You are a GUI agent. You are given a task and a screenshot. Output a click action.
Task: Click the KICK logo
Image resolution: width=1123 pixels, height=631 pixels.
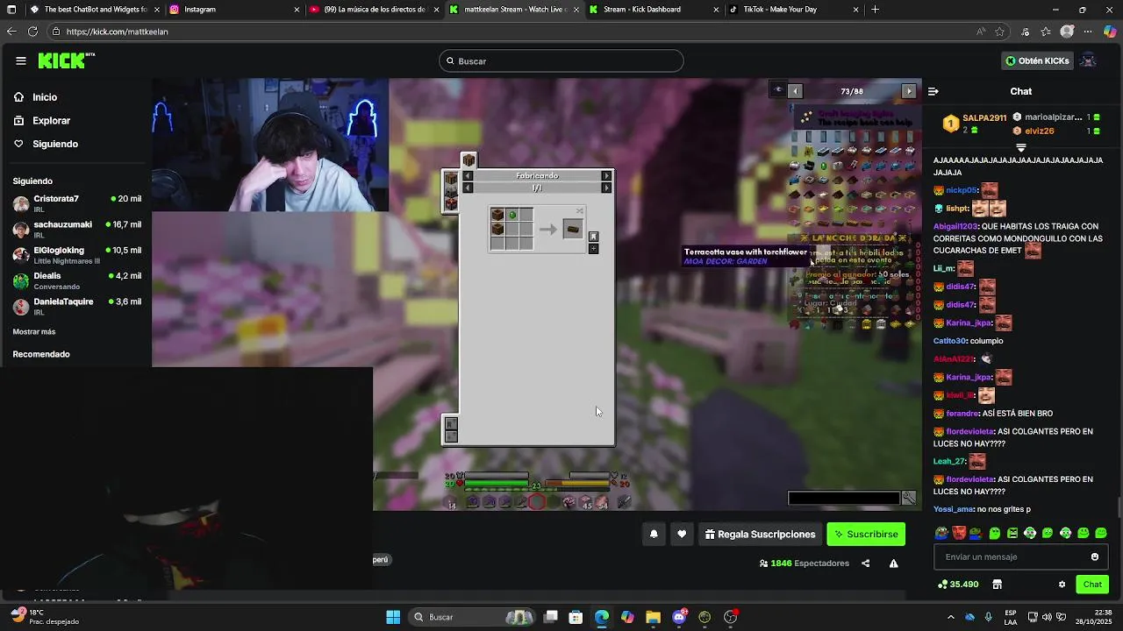tap(66, 60)
